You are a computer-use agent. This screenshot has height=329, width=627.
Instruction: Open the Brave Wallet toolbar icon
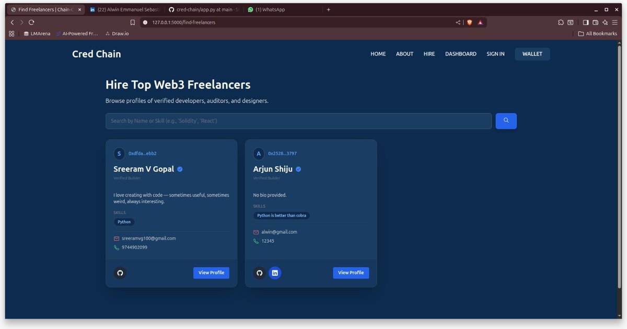(x=595, y=22)
